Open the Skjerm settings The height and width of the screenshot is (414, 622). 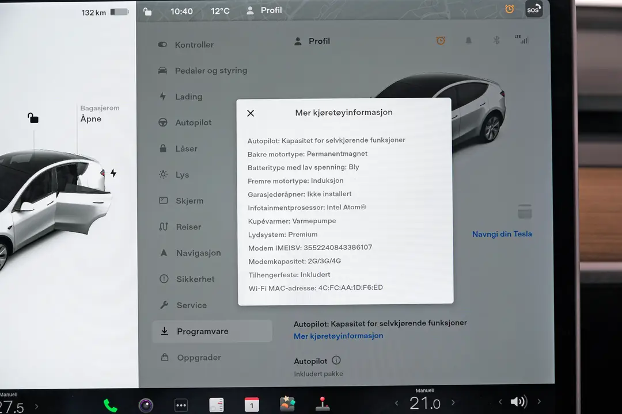pyautogui.click(x=181, y=201)
